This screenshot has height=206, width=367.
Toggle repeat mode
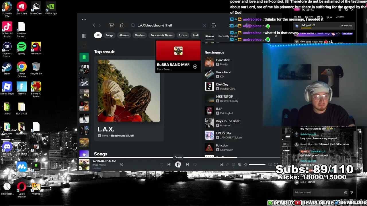coord(195,165)
